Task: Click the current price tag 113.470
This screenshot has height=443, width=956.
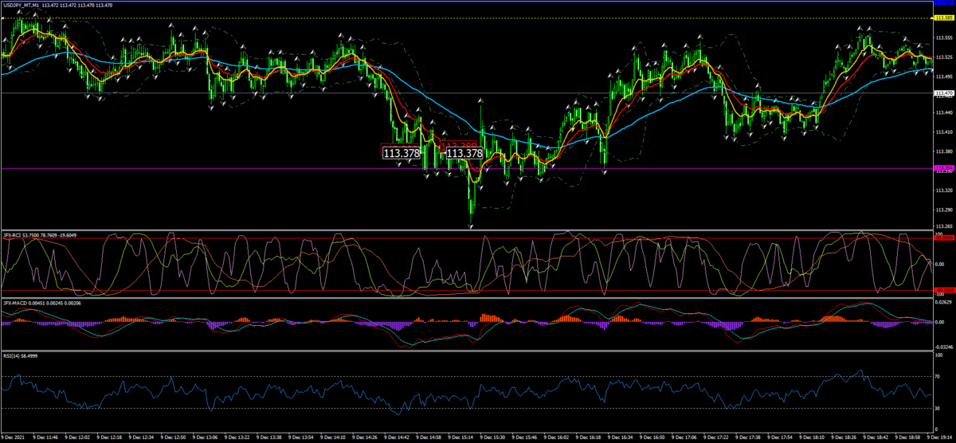Action: pyautogui.click(x=944, y=92)
